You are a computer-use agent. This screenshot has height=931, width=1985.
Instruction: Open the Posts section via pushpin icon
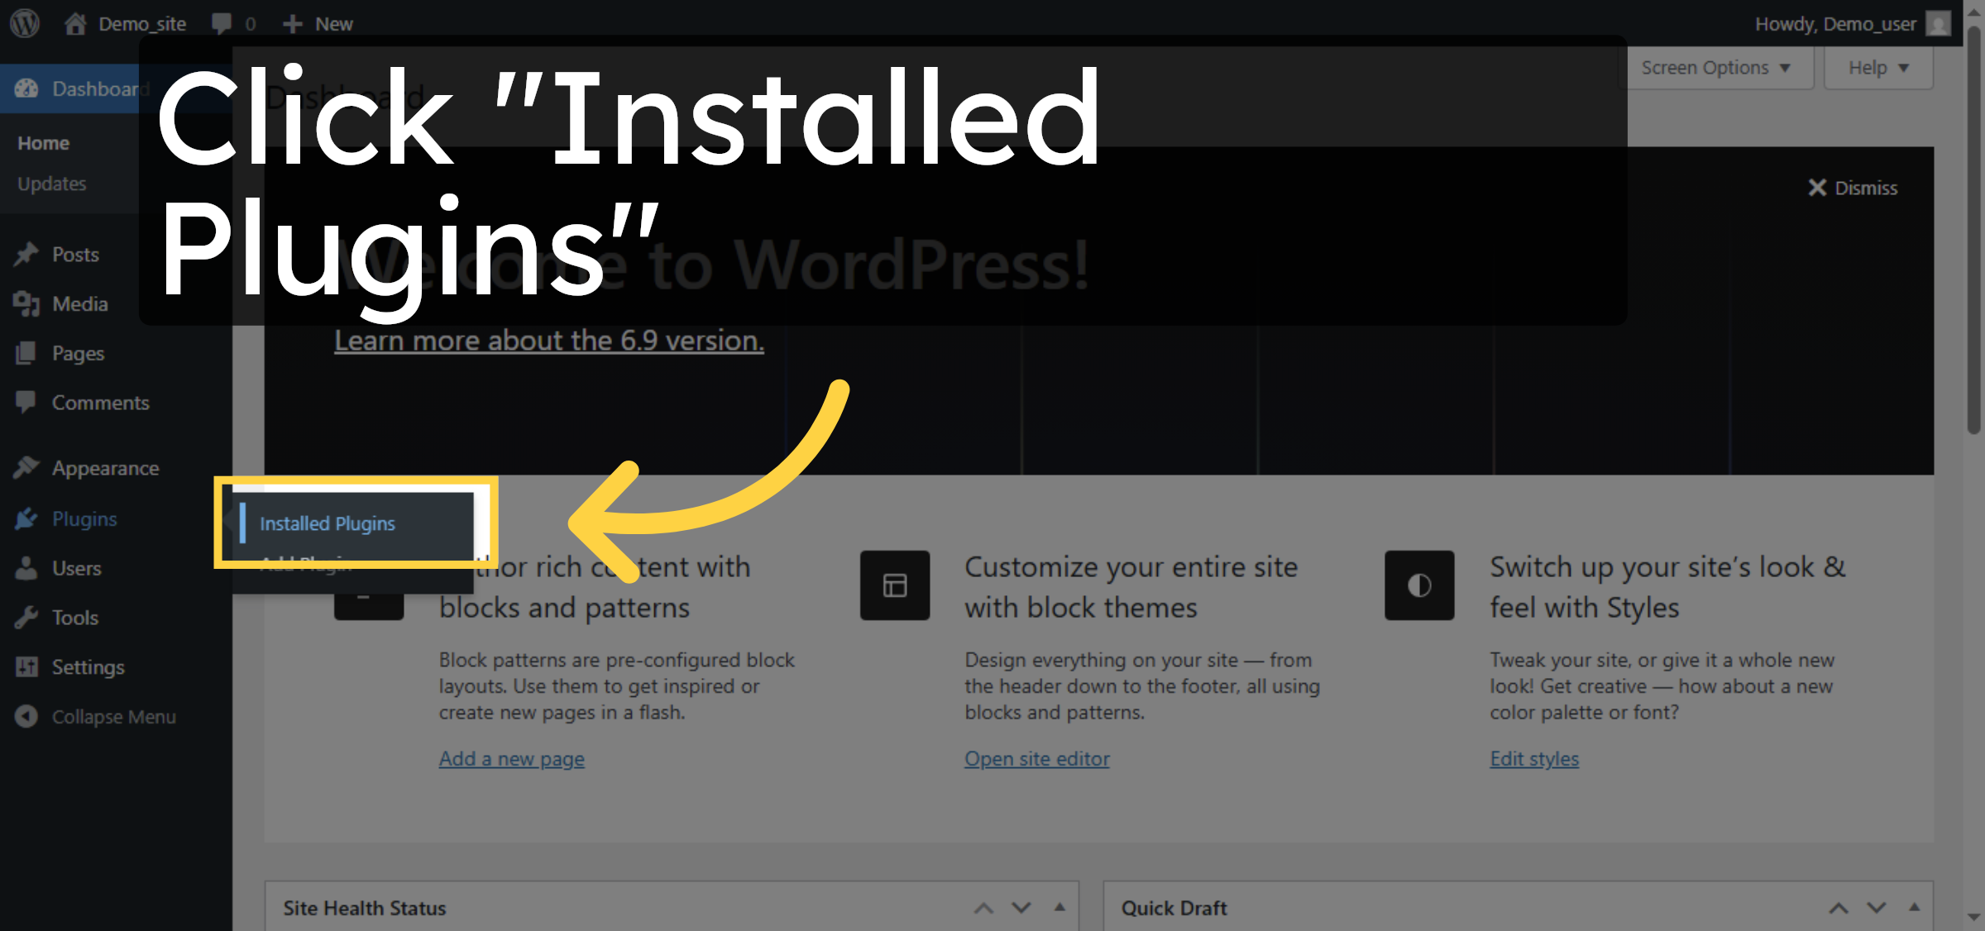[x=27, y=254]
